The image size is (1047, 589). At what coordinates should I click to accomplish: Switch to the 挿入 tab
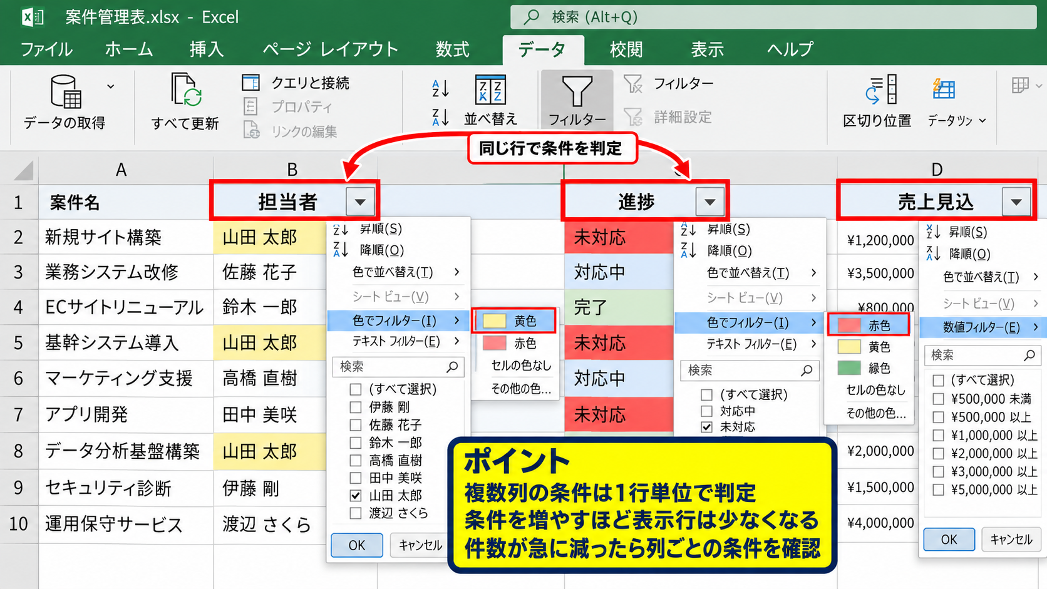click(x=207, y=49)
